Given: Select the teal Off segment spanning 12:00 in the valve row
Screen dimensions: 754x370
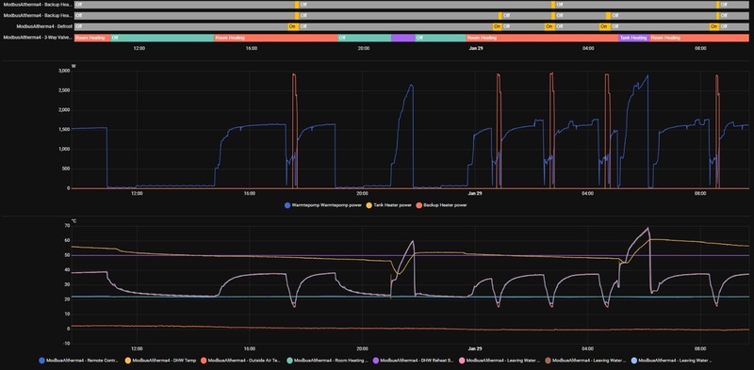Looking at the screenshot, I should (x=162, y=38).
